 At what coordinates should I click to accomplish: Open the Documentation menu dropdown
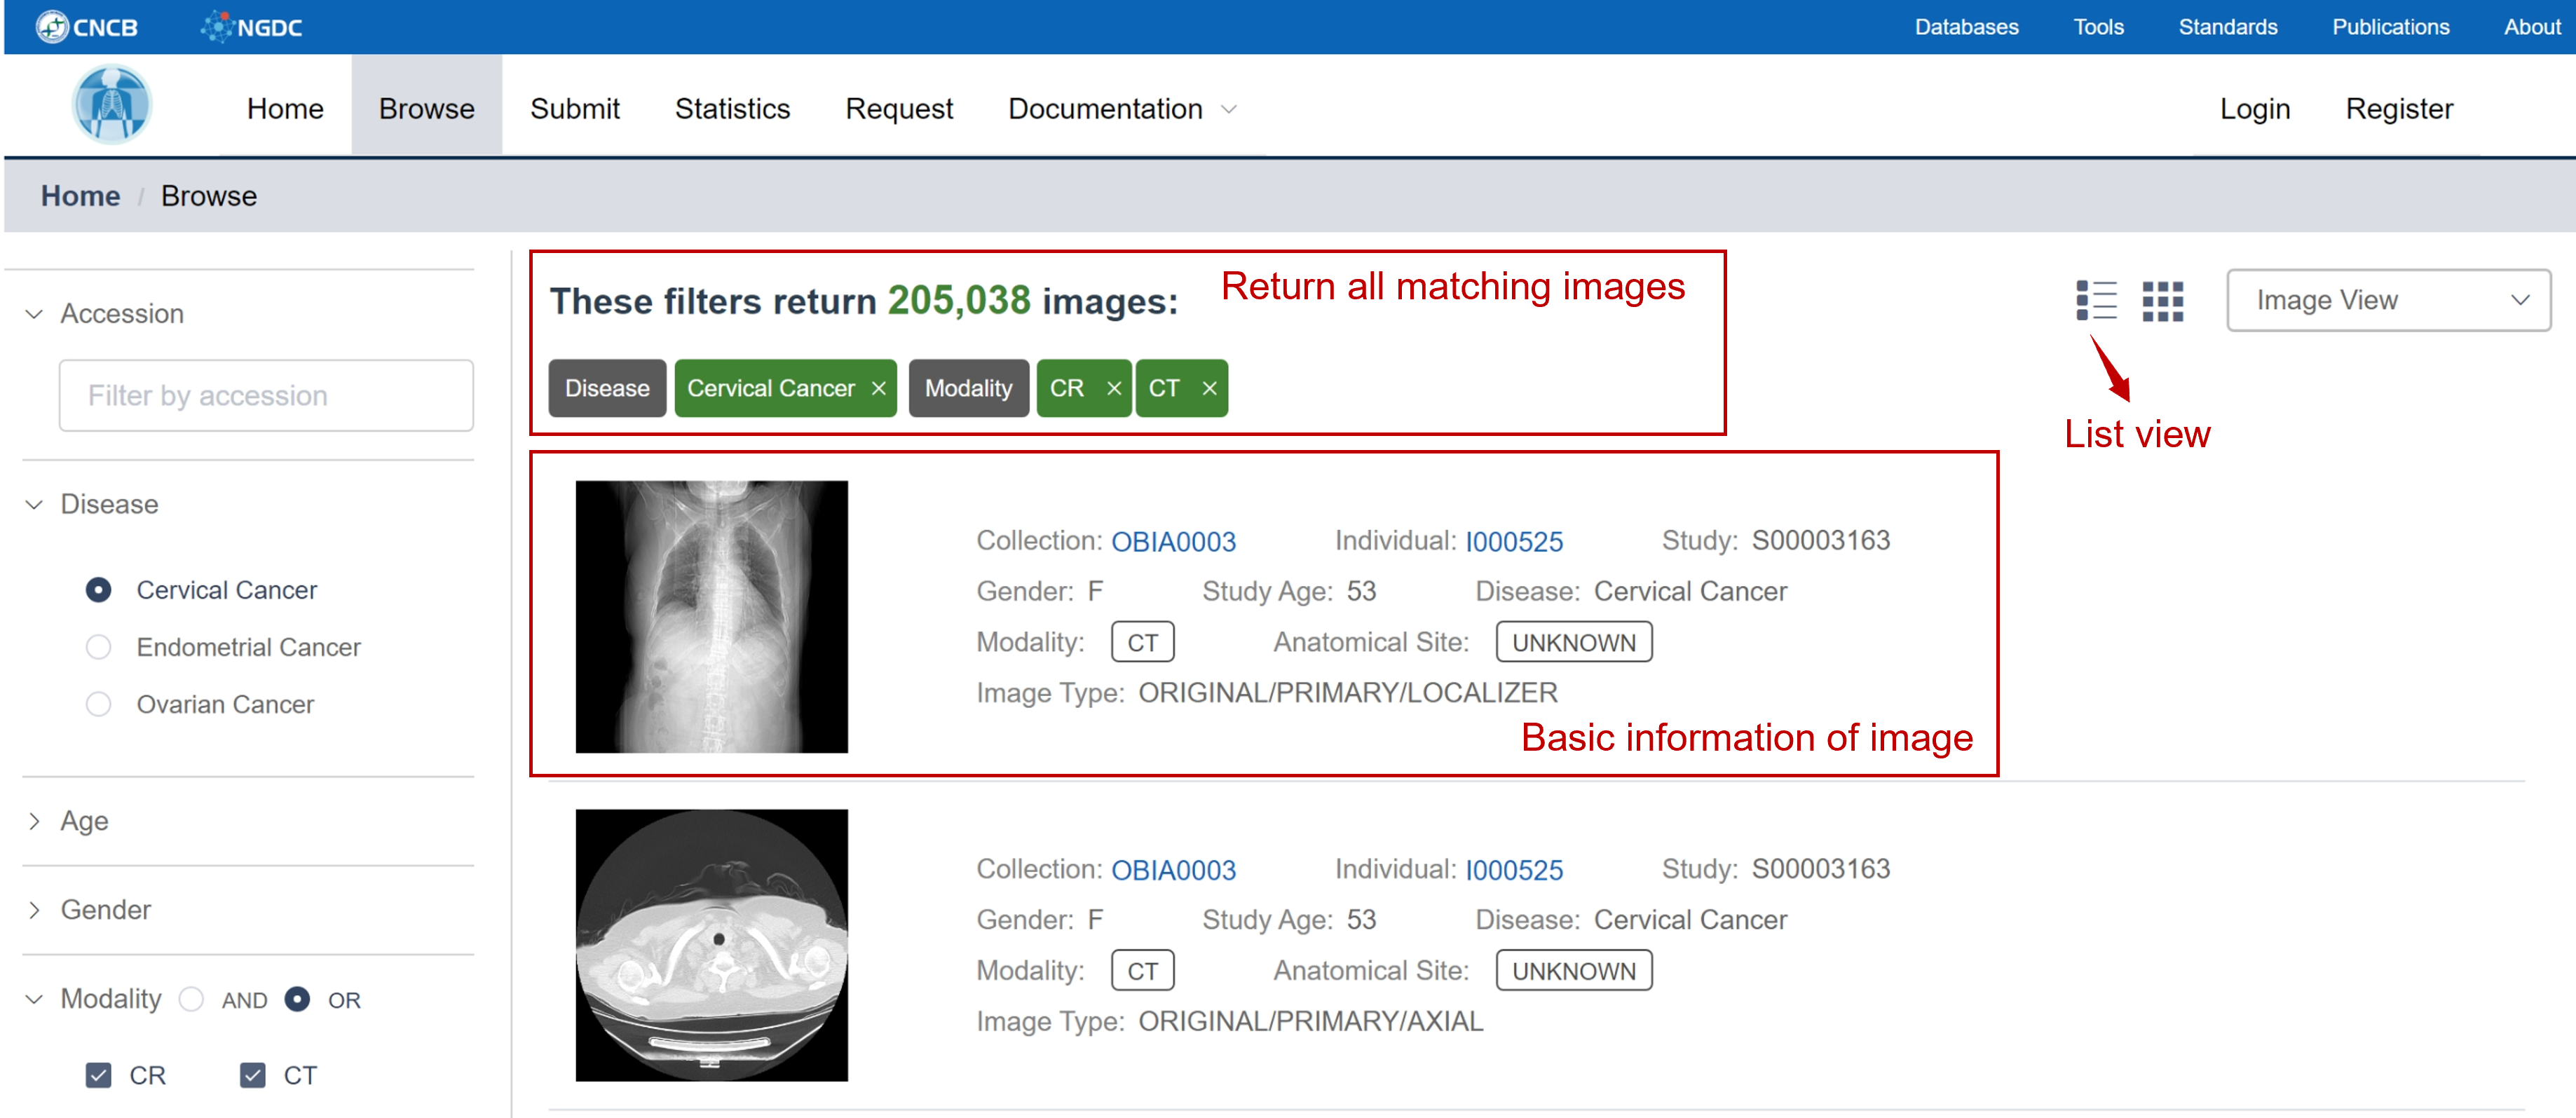[1122, 108]
